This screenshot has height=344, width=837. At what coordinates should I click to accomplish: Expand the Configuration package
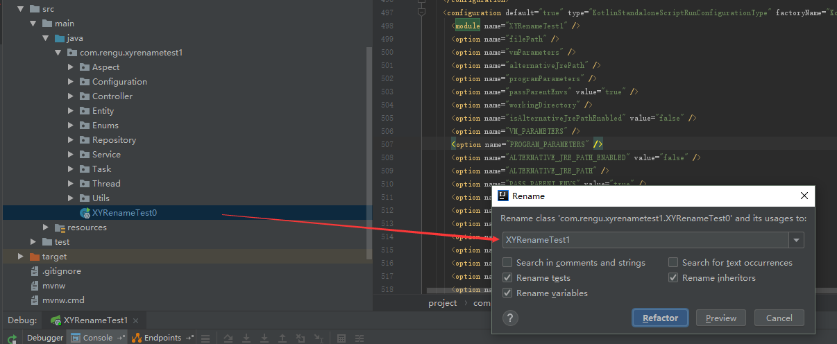coord(71,82)
